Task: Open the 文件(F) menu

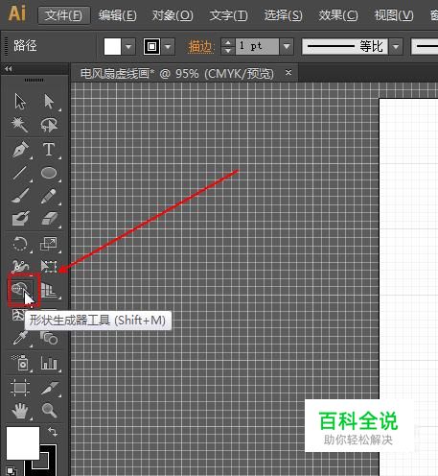Action: (x=63, y=15)
